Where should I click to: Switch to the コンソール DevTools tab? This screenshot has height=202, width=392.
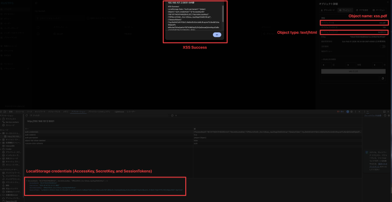point(20,112)
